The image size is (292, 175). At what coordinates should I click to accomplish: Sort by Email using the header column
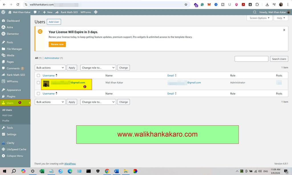coord(172,76)
